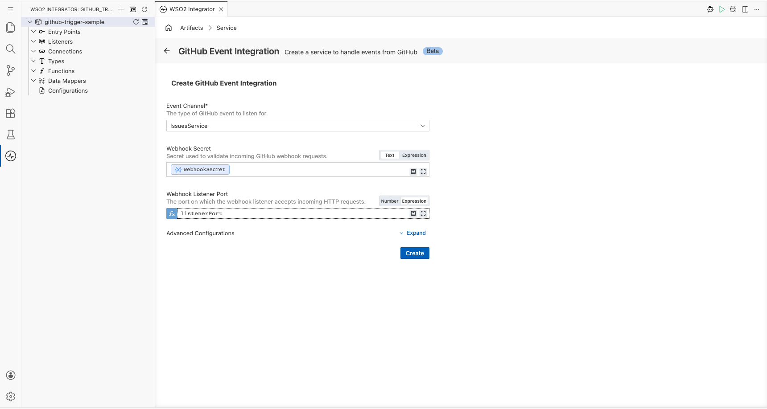Screen dimensions: 767x409
Task: Click the Create button
Action: click(415, 253)
